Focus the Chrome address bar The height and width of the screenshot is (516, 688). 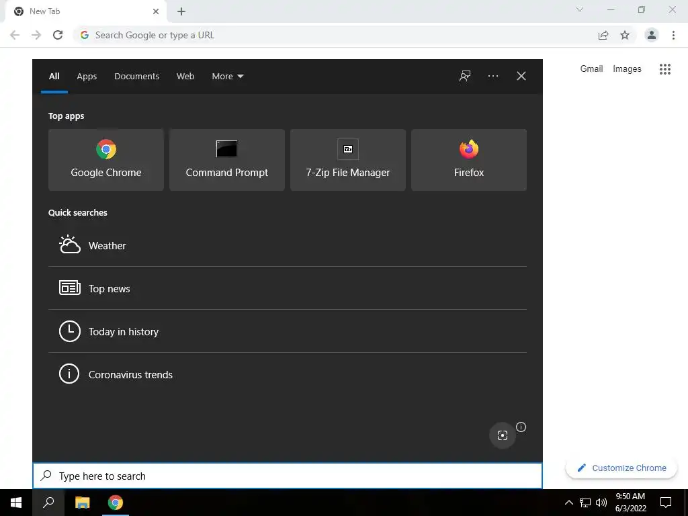[336, 35]
